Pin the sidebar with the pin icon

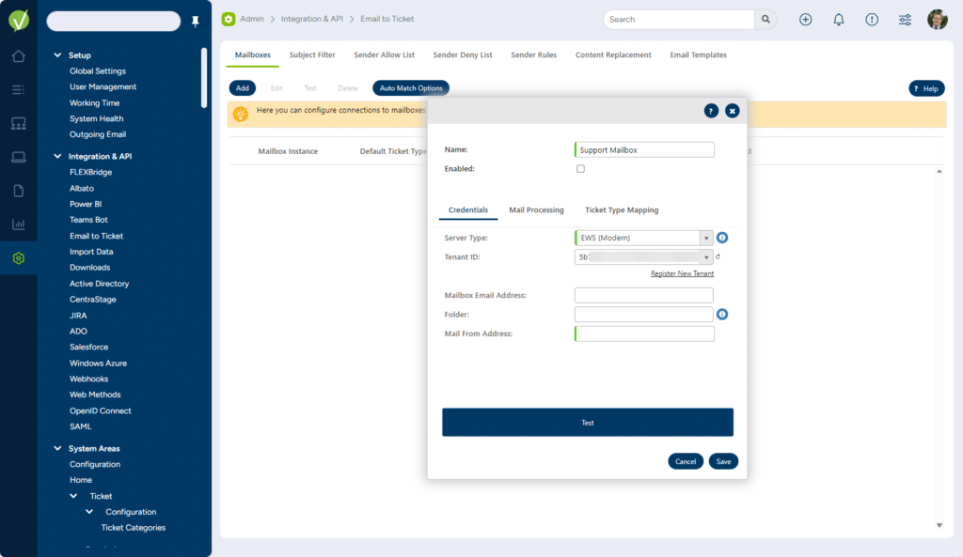pyautogui.click(x=196, y=22)
